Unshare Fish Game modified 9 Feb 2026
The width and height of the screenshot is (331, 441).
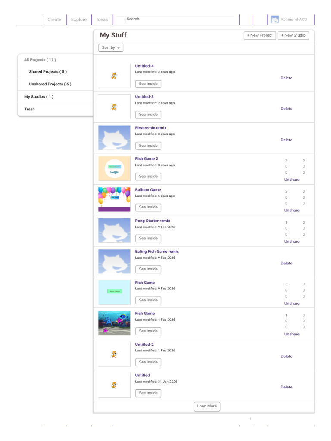292,304
